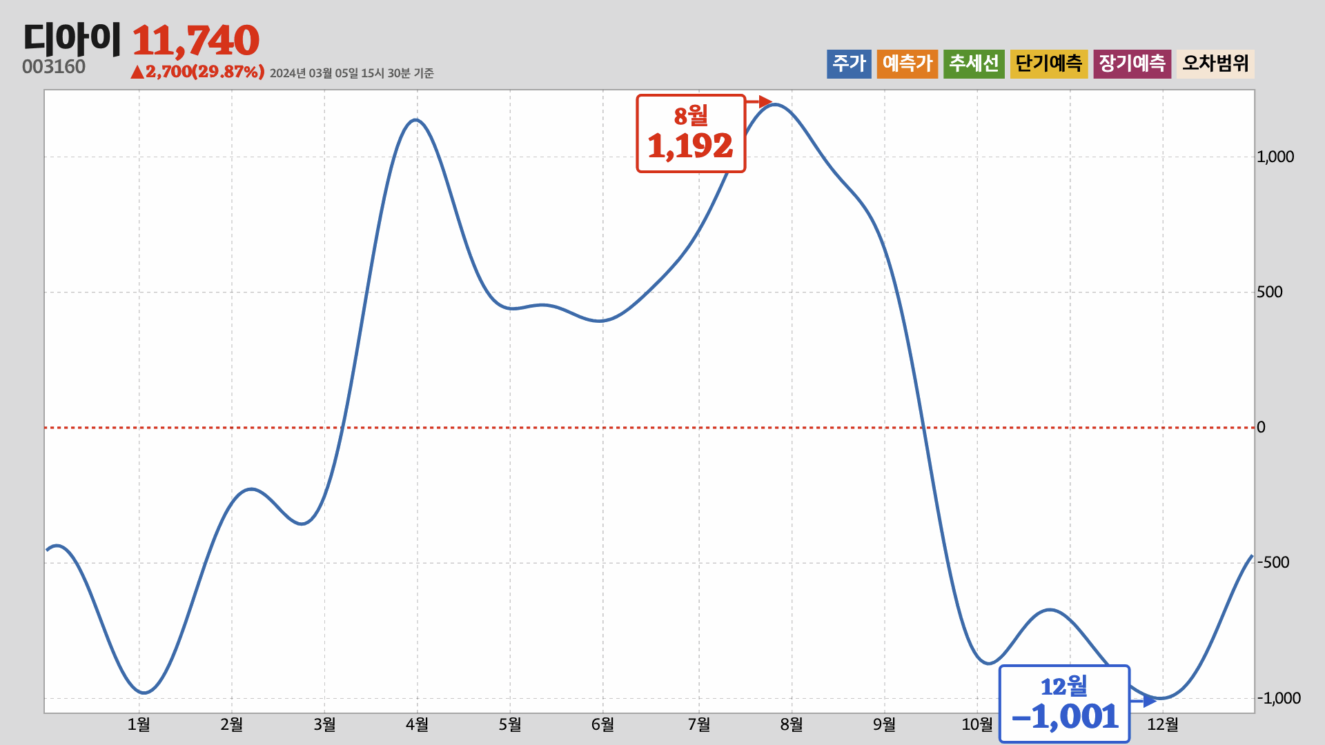Click the change value 2,700(29.87%)

tap(205, 72)
